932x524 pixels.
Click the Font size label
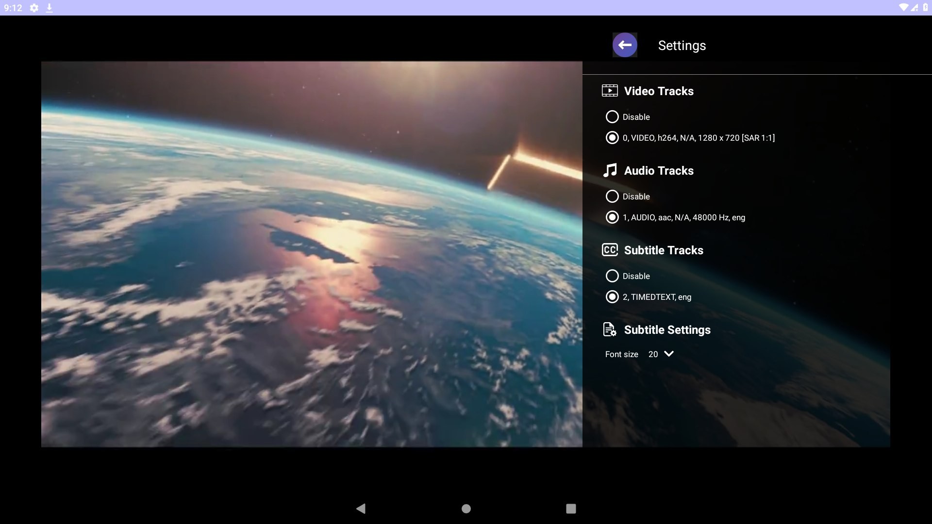621,355
